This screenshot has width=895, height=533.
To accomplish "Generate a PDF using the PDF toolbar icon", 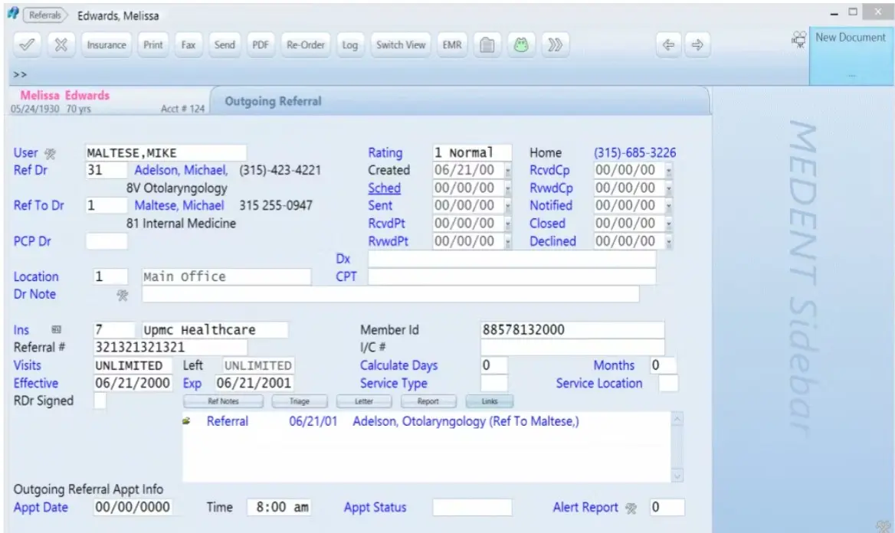I will 261,44.
